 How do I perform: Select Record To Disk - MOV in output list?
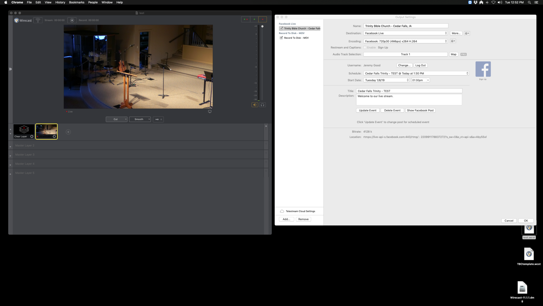pos(296,38)
